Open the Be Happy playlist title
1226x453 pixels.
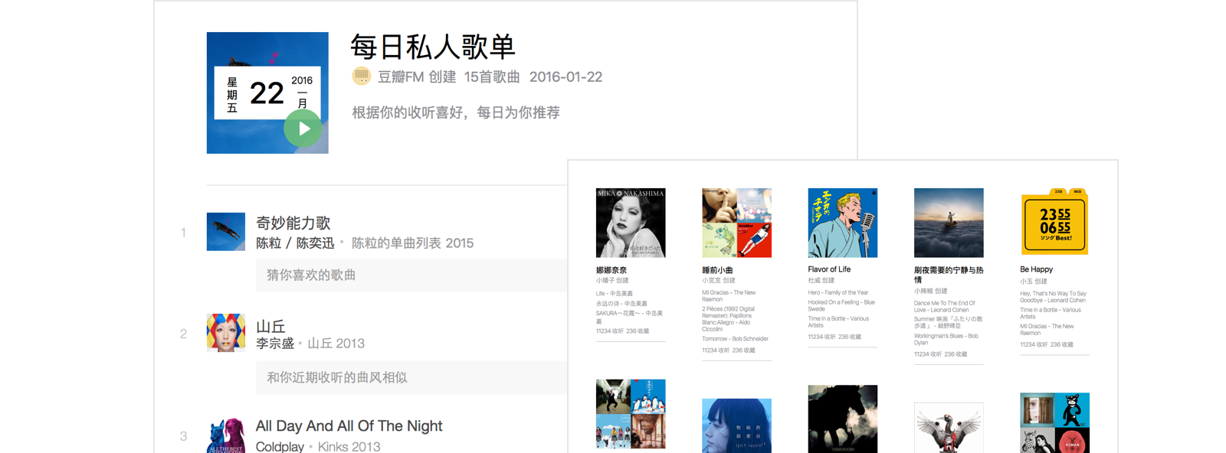coord(1036,269)
